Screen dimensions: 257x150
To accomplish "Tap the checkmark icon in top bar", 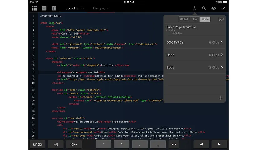I will tap(223, 8).
